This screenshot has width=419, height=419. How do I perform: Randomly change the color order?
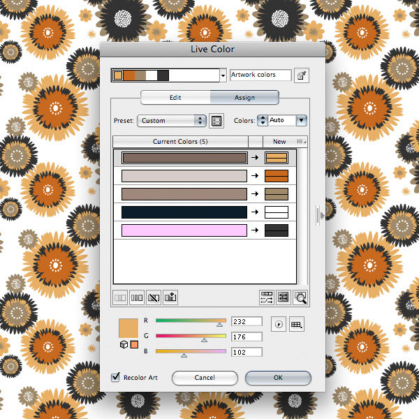tap(267, 297)
